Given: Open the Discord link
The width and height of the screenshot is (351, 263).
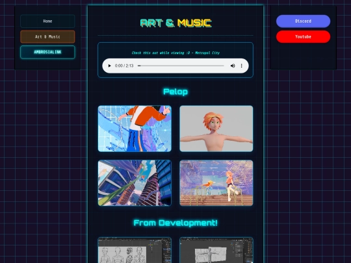Looking at the screenshot, I should [x=303, y=21].
